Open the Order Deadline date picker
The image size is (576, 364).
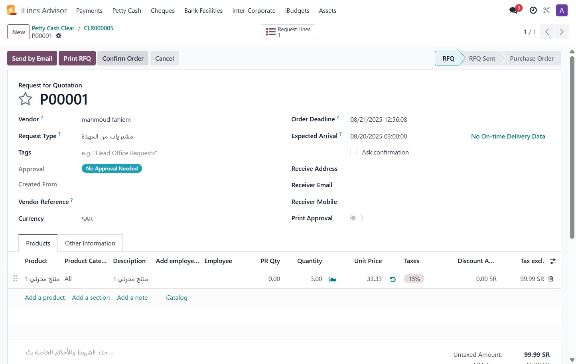click(x=379, y=119)
